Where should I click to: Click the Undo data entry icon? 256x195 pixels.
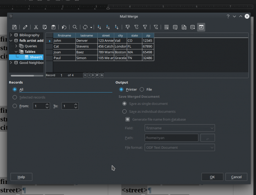(x=64, y=27)
